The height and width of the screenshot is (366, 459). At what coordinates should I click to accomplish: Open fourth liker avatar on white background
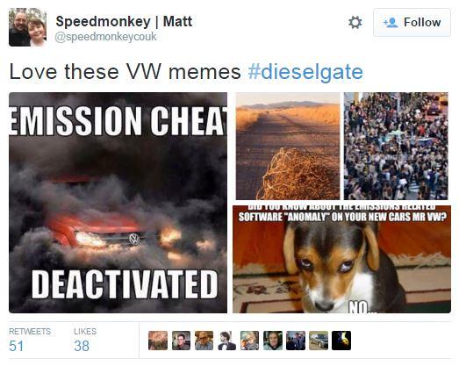coord(226,341)
